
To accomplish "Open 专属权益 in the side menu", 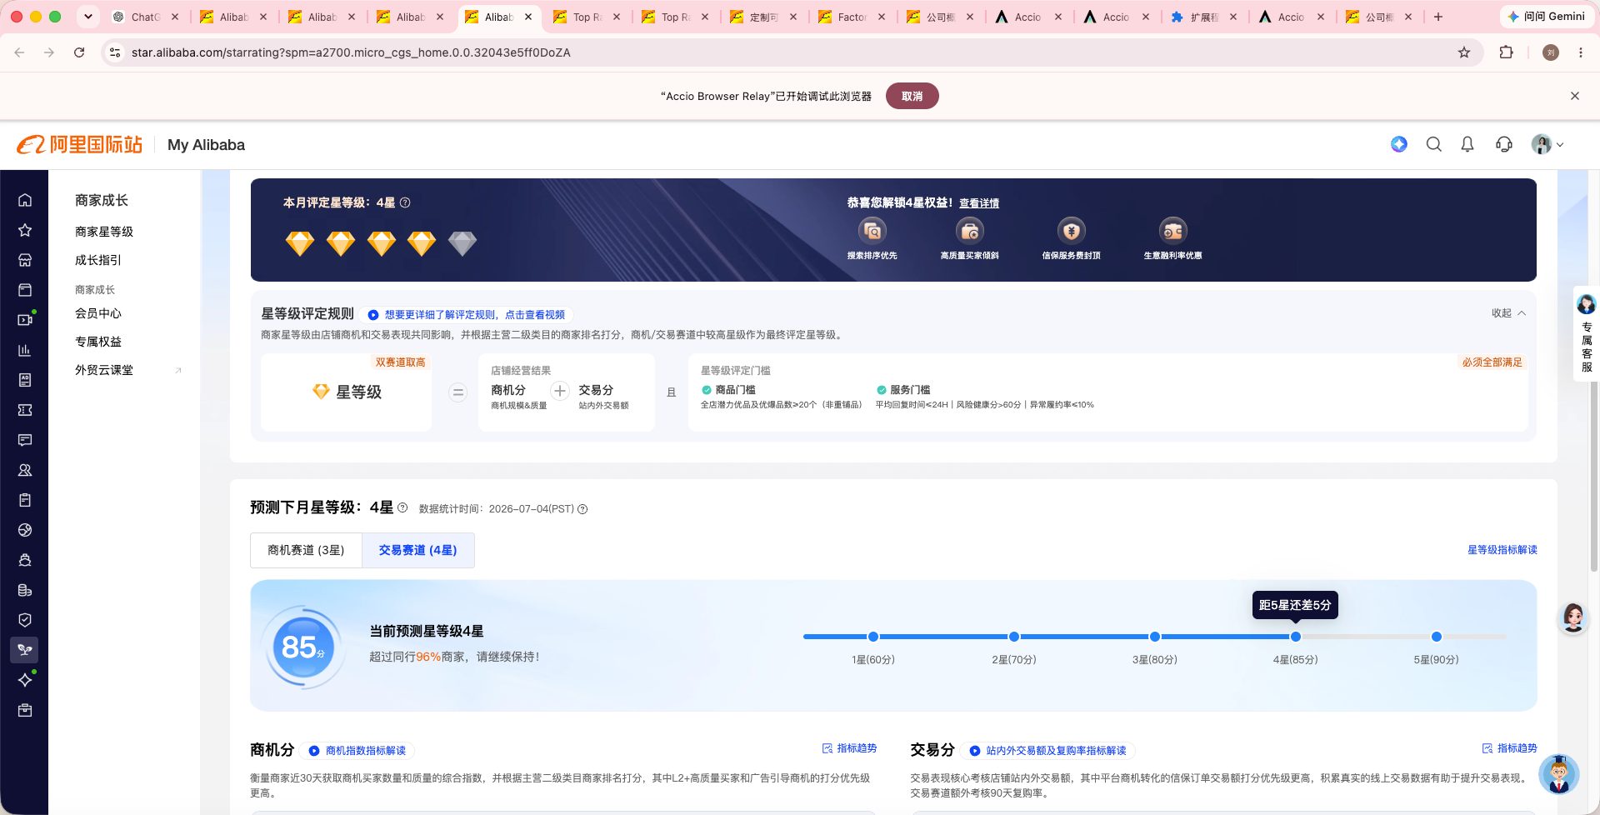I will pos(98,342).
